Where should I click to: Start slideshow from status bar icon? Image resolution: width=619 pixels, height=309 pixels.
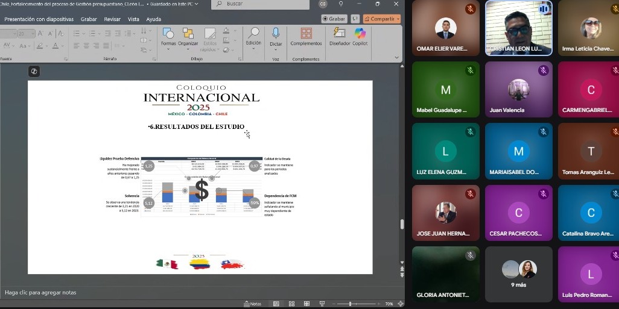[322, 304]
